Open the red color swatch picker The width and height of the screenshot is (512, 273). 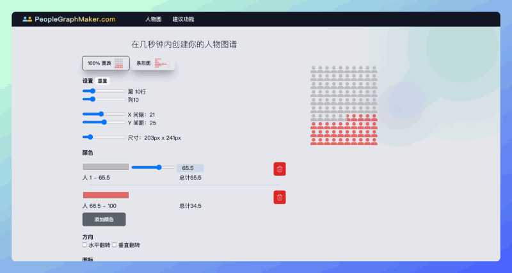(106, 195)
